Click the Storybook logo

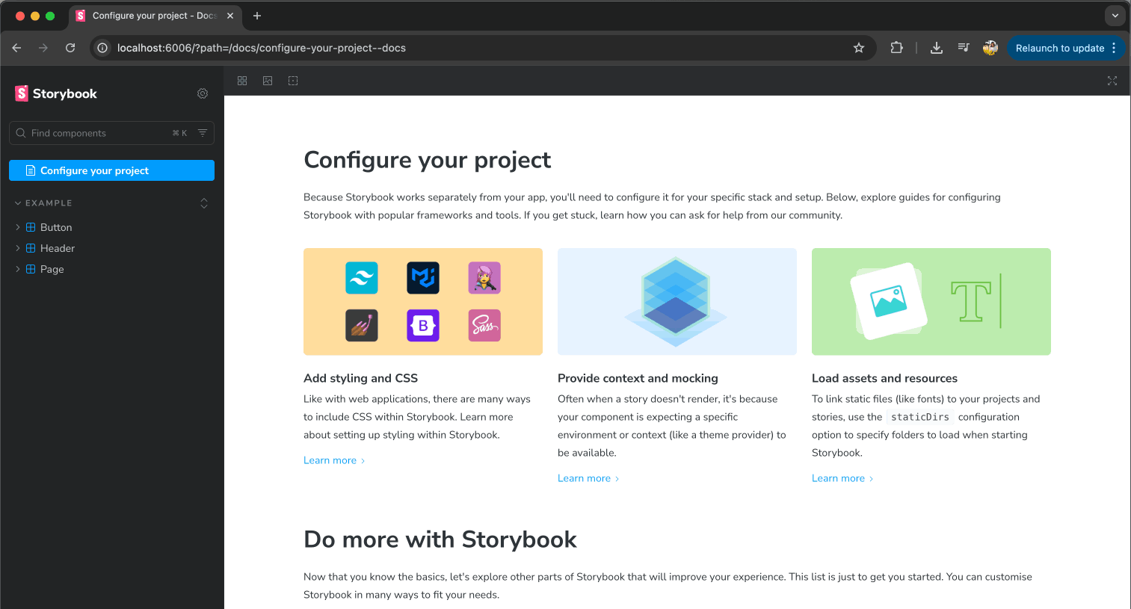pos(56,93)
